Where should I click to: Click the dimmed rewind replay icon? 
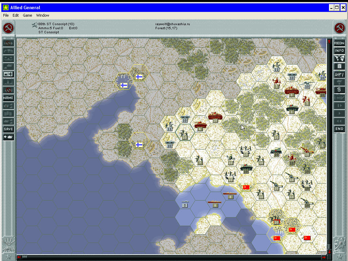[339, 121]
